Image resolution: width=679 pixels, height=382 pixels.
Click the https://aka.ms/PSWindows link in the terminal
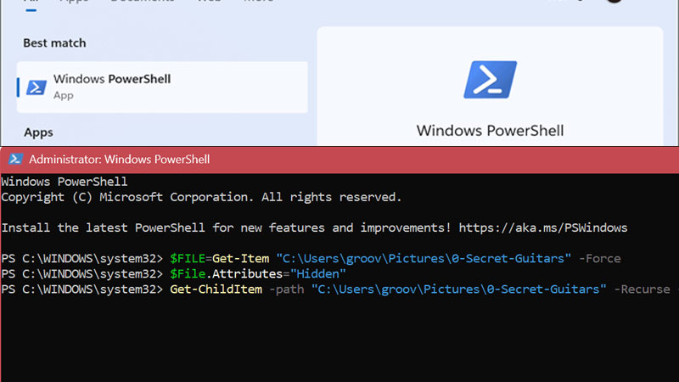543,228
